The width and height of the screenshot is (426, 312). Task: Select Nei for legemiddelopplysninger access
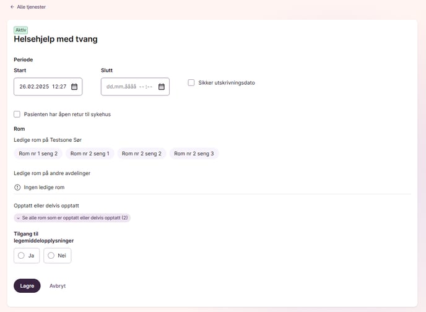pyautogui.click(x=58, y=256)
